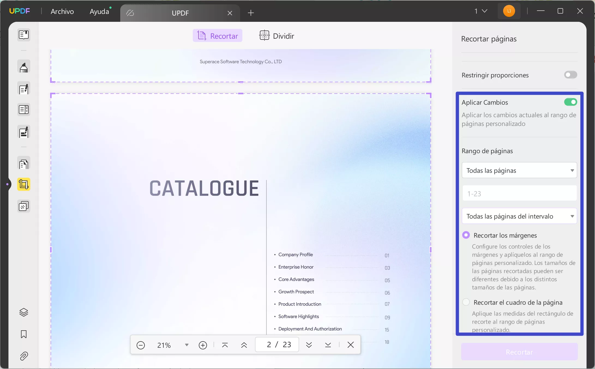Open the Fill and Sign tool
Image resolution: width=595 pixels, height=369 pixels.
24,132
